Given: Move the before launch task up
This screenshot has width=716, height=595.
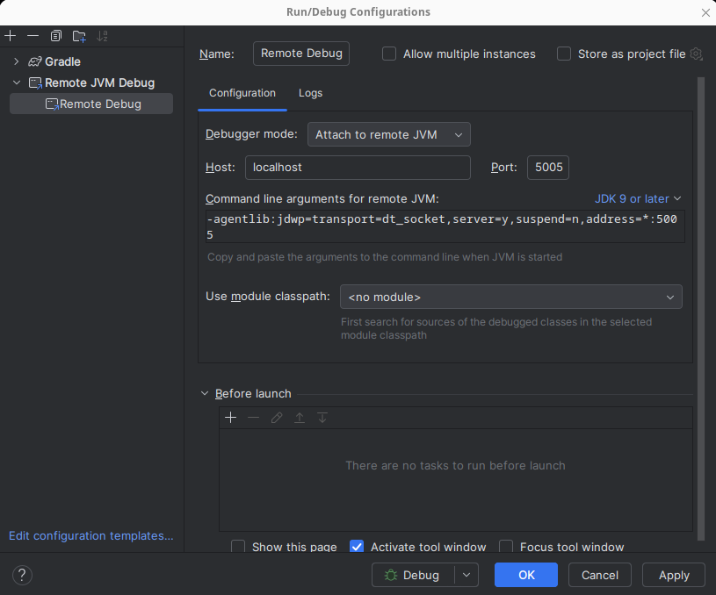Looking at the screenshot, I should coord(300,418).
